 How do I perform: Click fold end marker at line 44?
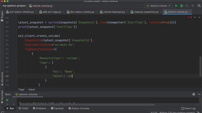(x=17, y=85)
